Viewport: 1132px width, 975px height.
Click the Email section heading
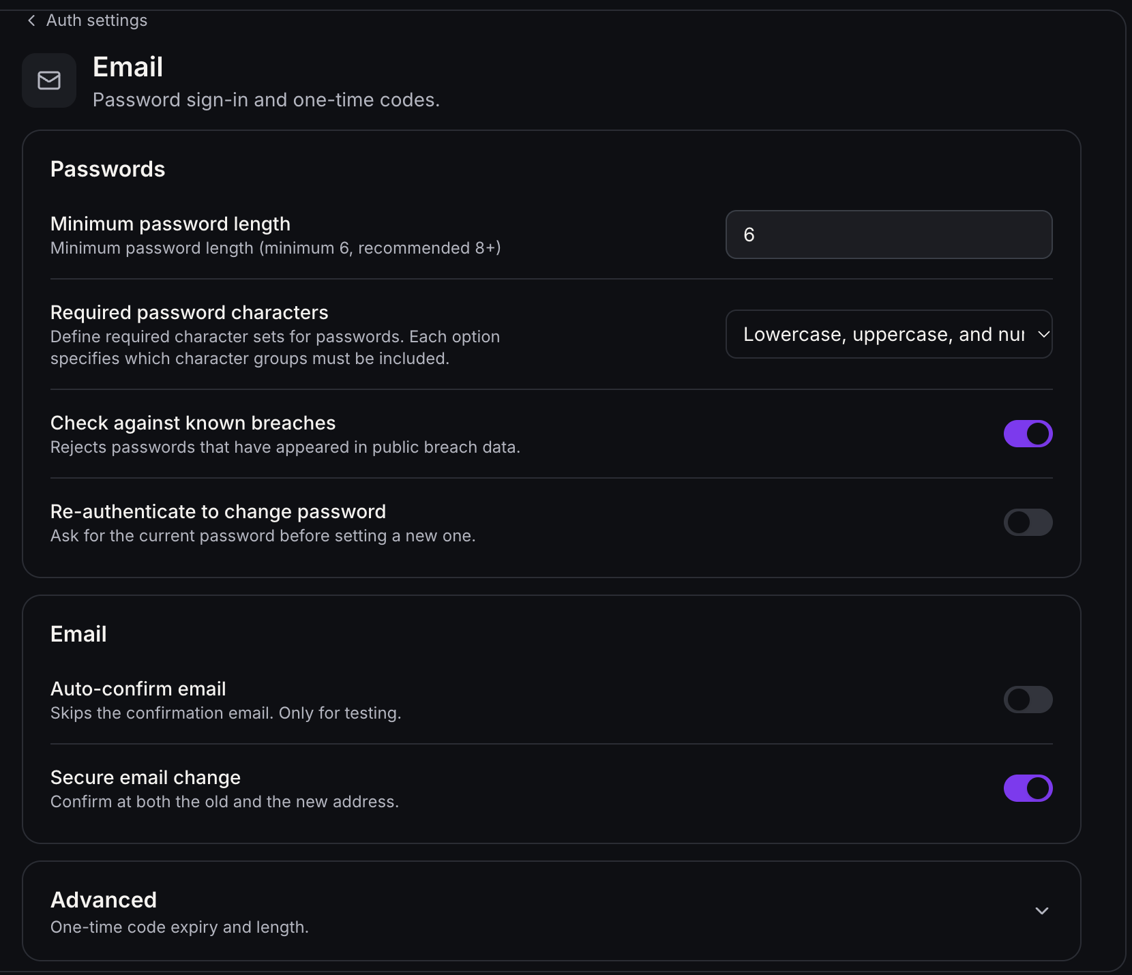pyautogui.click(x=78, y=634)
